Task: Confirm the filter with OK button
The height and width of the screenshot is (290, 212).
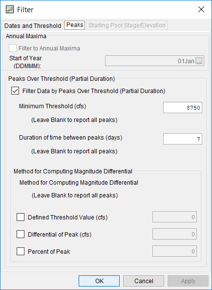Action: (x=99, y=281)
